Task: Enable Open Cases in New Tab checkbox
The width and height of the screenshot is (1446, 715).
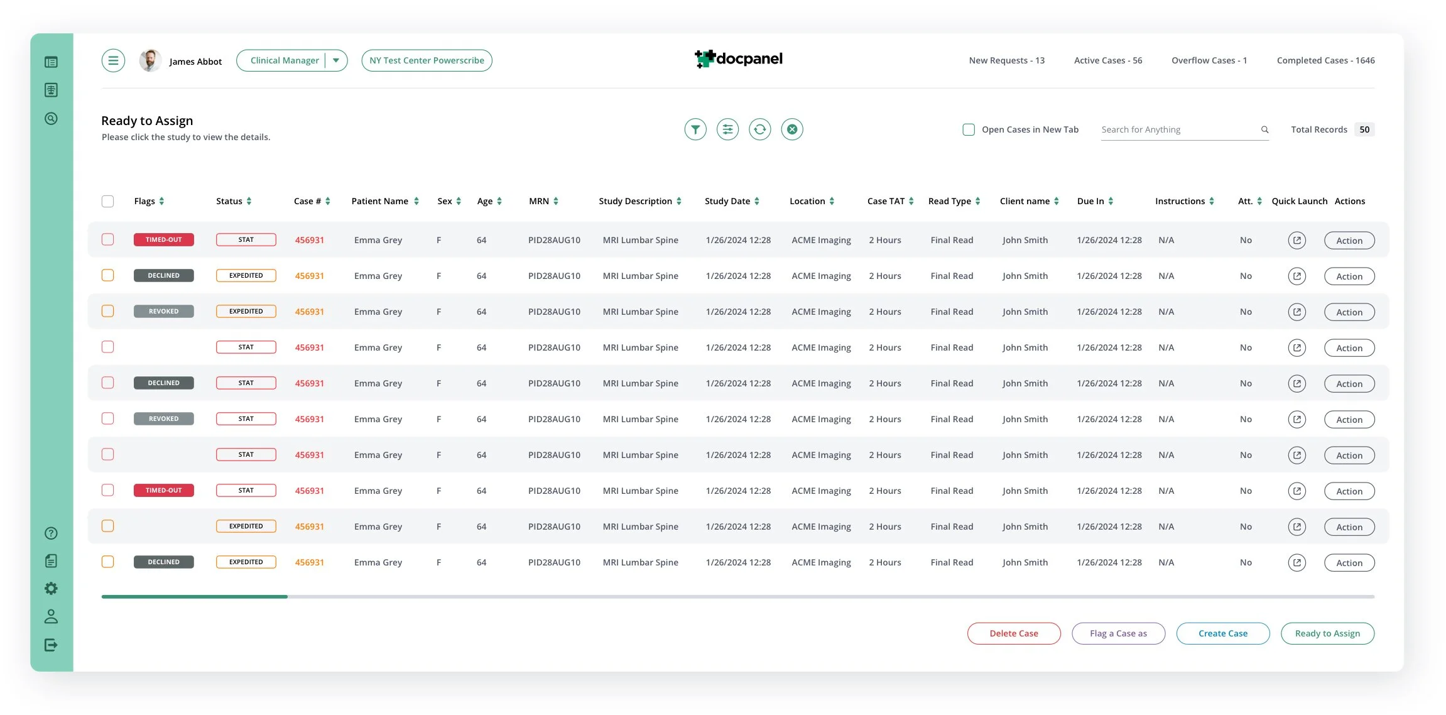Action: 969,129
